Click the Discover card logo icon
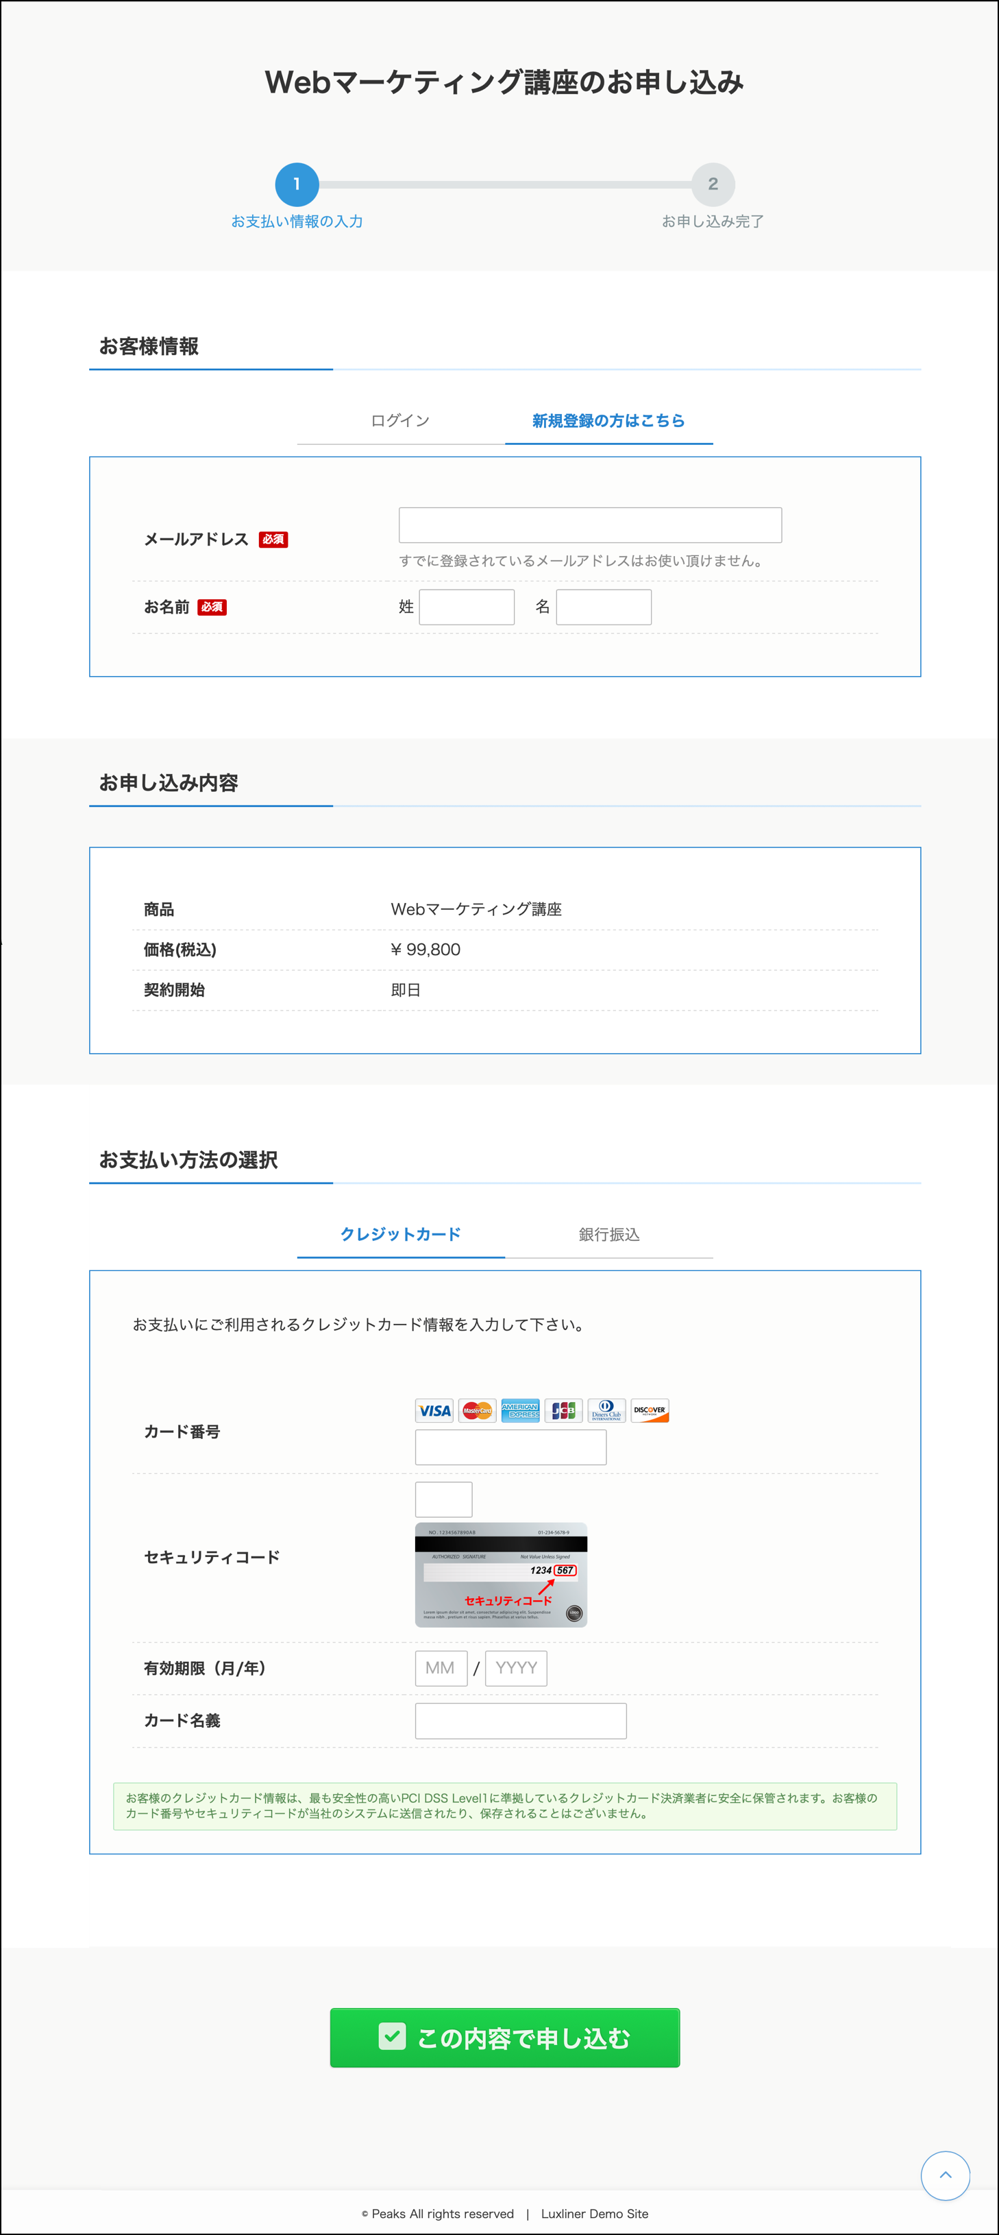 pos(650,1410)
